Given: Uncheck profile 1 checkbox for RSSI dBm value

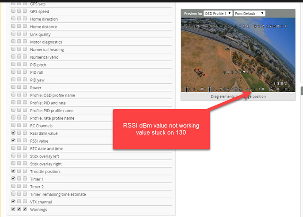Looking at the screenshot, I should click(x=13, y=132).
